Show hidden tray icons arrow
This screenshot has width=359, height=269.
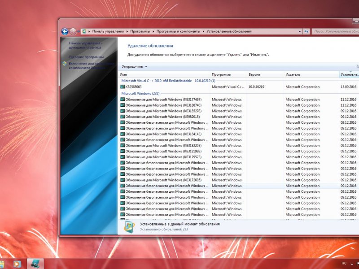[x=351, y=264]
